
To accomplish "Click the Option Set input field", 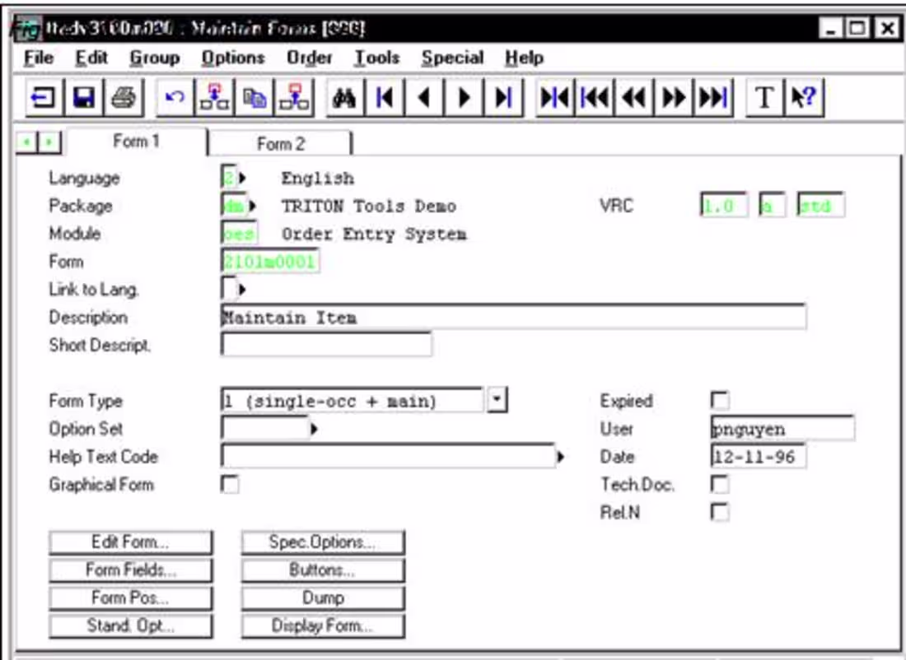I will click(265, 429).
